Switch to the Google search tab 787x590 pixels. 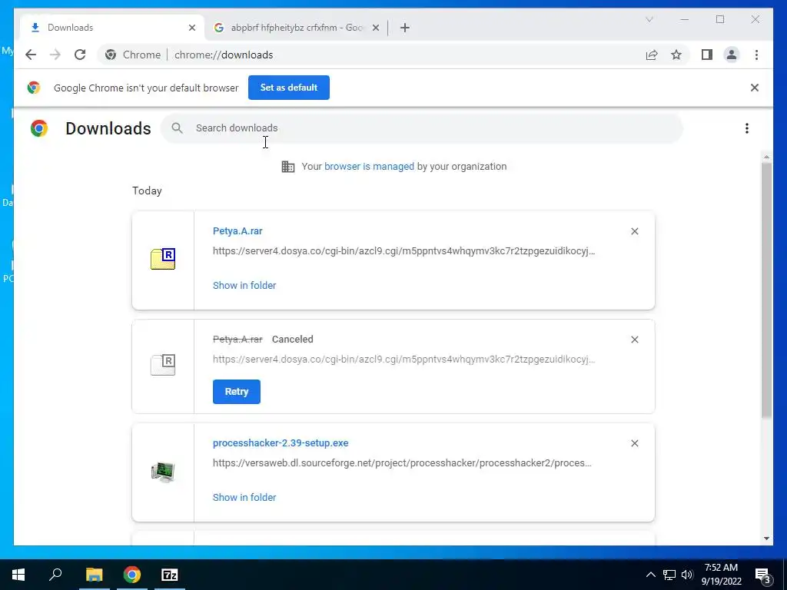pyautogui.click(x=297, y=28)
